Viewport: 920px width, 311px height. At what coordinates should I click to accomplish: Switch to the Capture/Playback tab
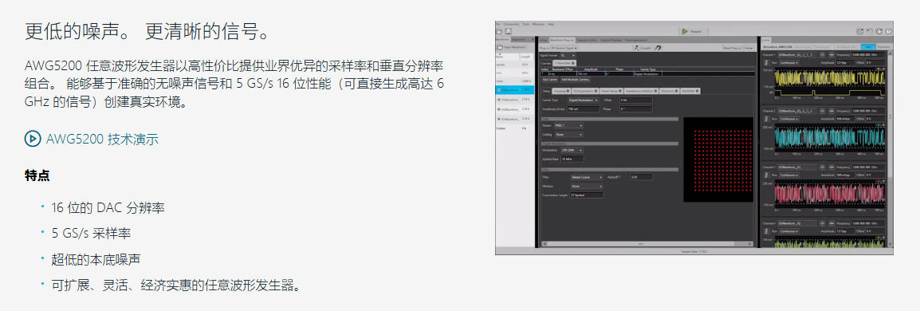click(x=611, y=40)
